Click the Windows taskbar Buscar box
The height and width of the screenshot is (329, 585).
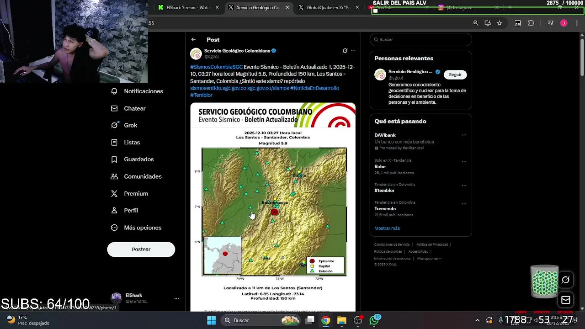(261, 320)
